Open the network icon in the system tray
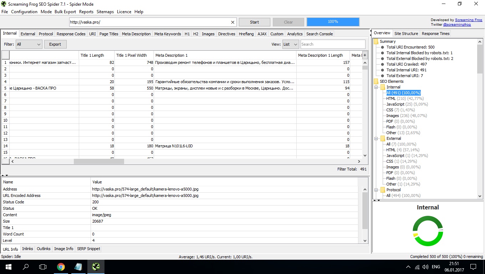This screenshot has width=485, height=274. 417,267
